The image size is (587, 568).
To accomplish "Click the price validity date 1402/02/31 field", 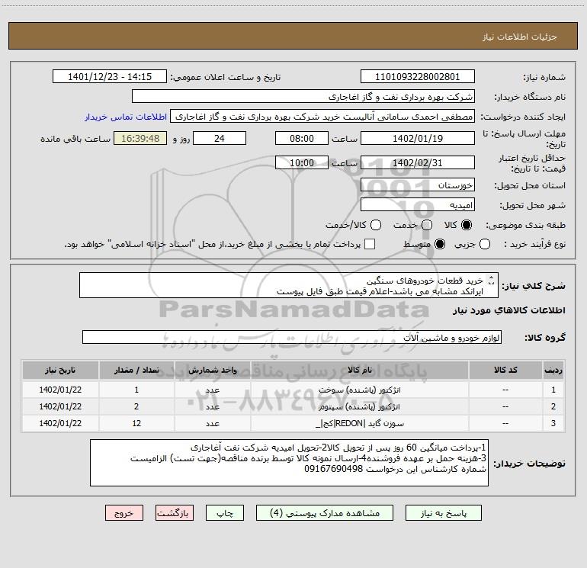I will pos(418,162).
